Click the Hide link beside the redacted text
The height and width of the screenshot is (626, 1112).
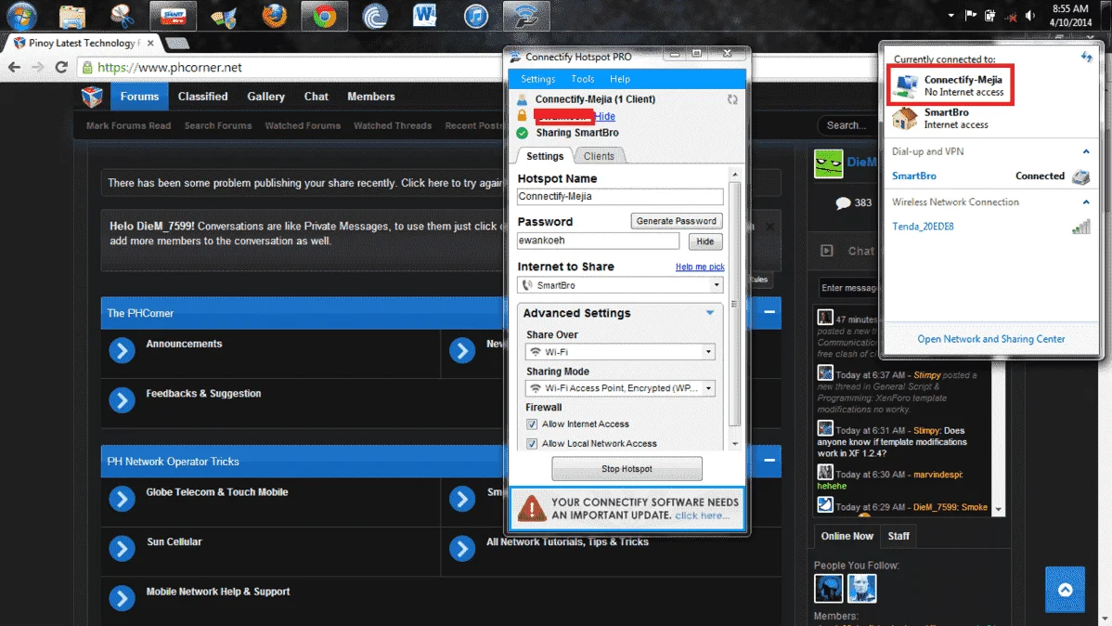[x=605, y=116]
